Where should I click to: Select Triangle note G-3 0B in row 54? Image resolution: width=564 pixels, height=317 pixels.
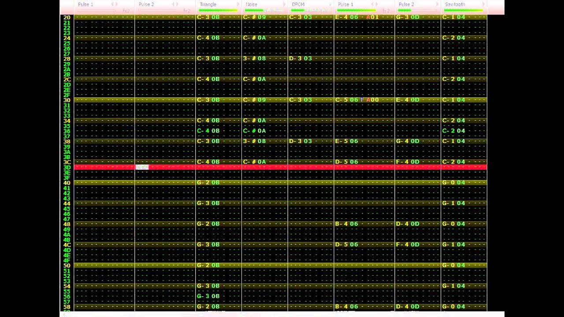click(x=208, y=286)
